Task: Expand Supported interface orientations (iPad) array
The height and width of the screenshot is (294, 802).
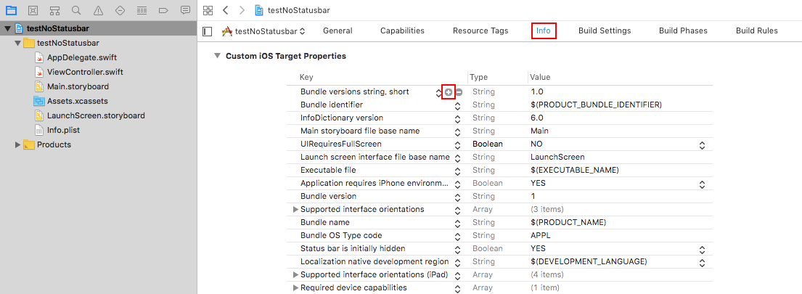Action: [295, 275]
